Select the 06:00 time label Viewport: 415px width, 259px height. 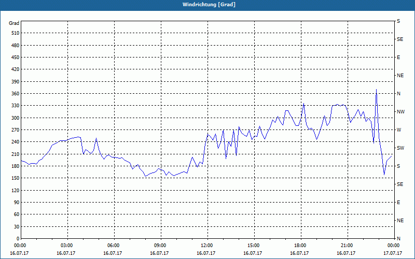pyautogui.click(x=114, y=245)
